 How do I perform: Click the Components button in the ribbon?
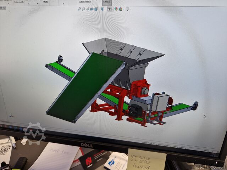(19, 2)
